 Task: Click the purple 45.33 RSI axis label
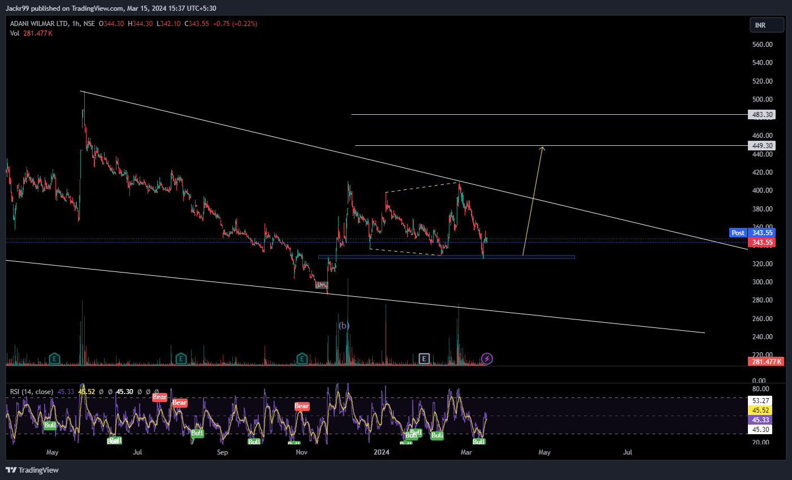coord(760,420)
